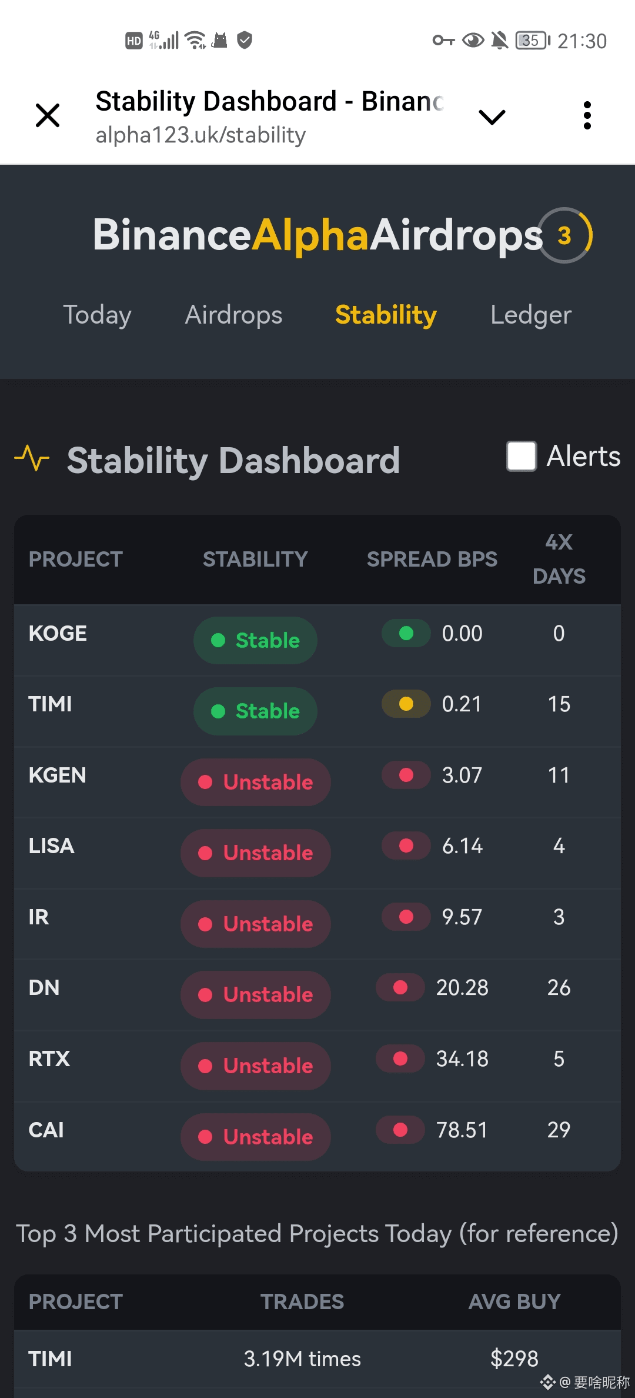The image size is (635, 1398).
Task: Tap the alpha123.uk/stability URL text
Action: [x=200, y=135]
